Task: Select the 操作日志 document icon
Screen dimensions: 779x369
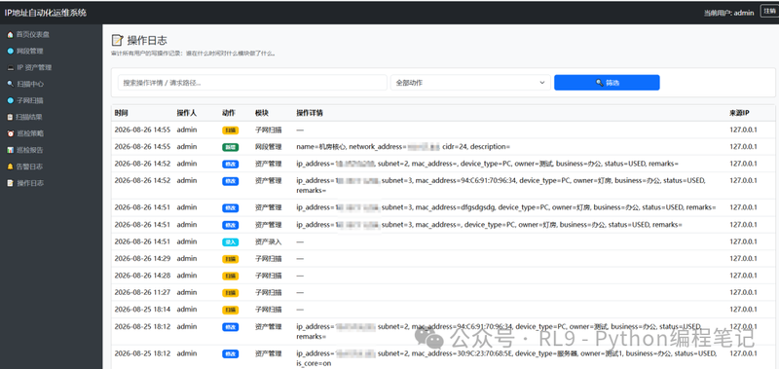Action: click(x=10, y=183)
